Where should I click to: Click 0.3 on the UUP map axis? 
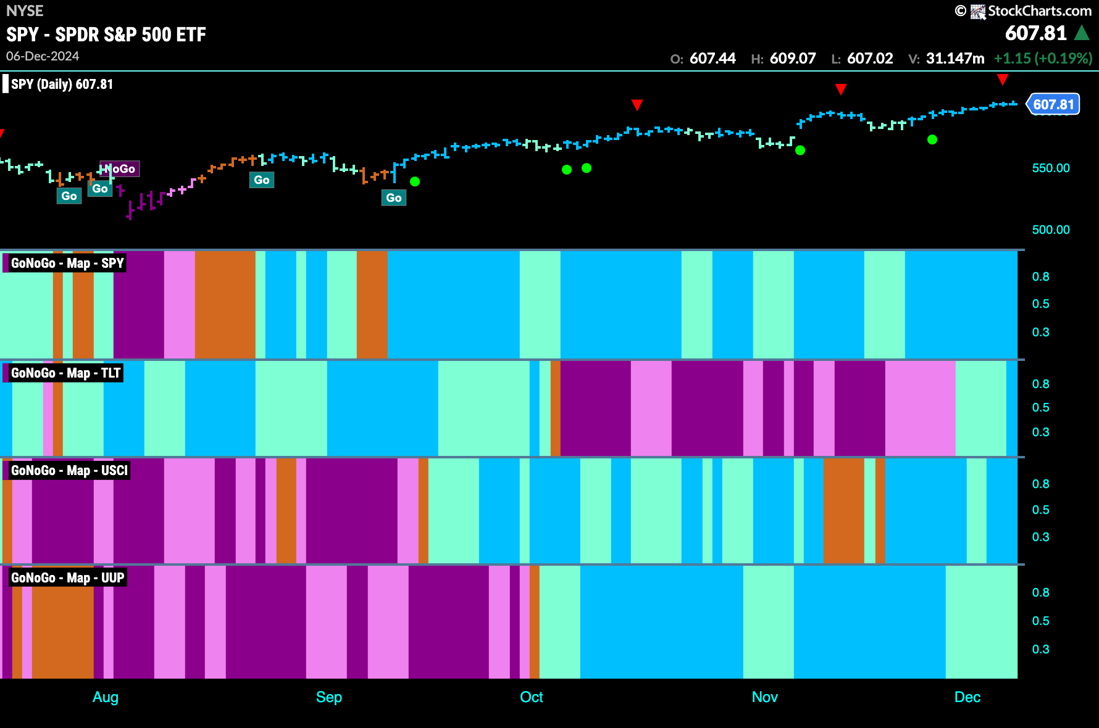coord(1041,649)
